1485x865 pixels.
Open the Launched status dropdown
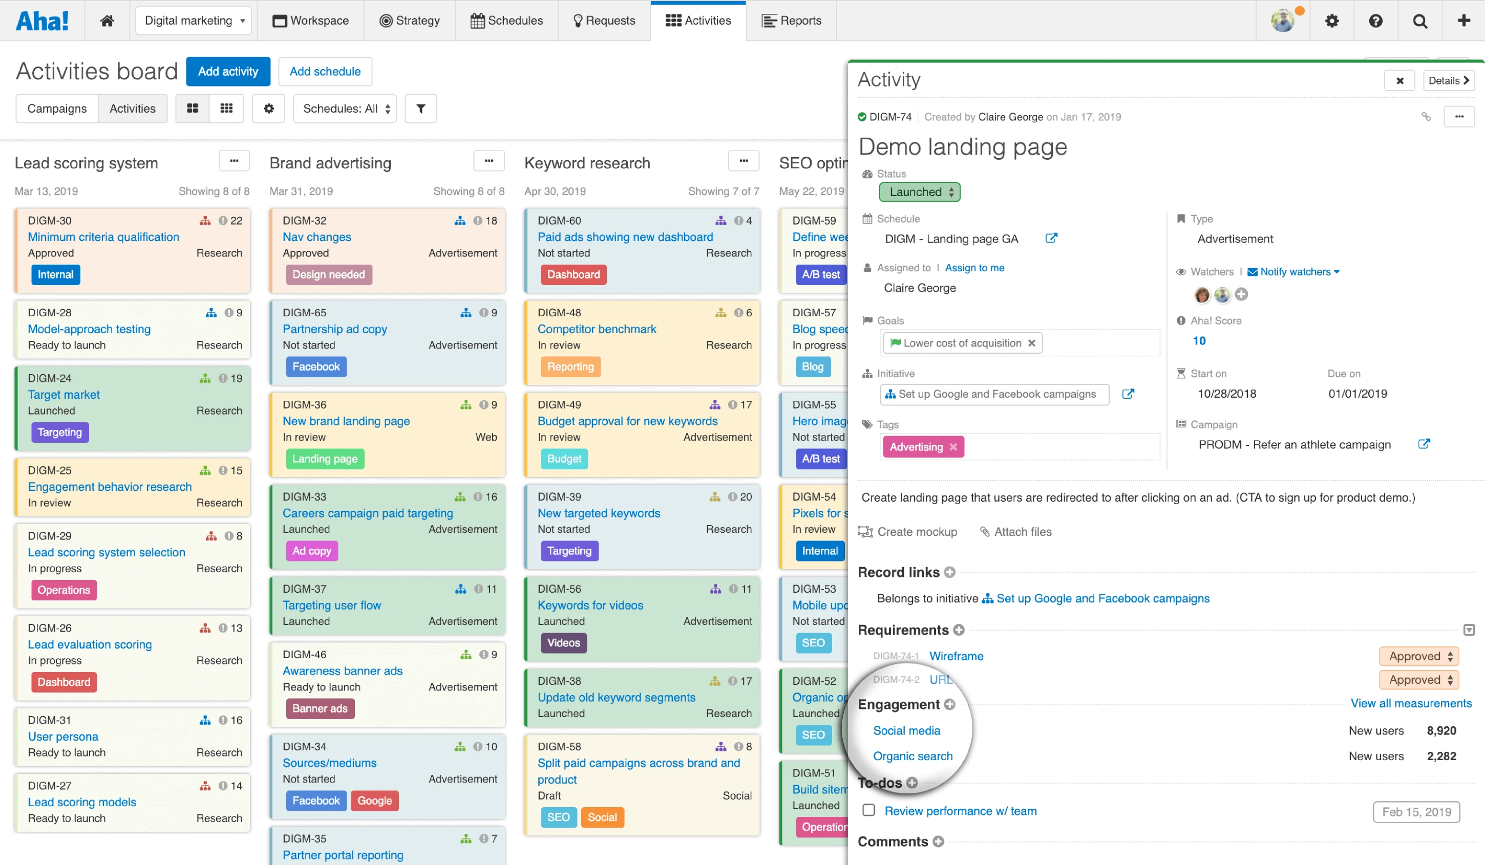pos(919,192)
